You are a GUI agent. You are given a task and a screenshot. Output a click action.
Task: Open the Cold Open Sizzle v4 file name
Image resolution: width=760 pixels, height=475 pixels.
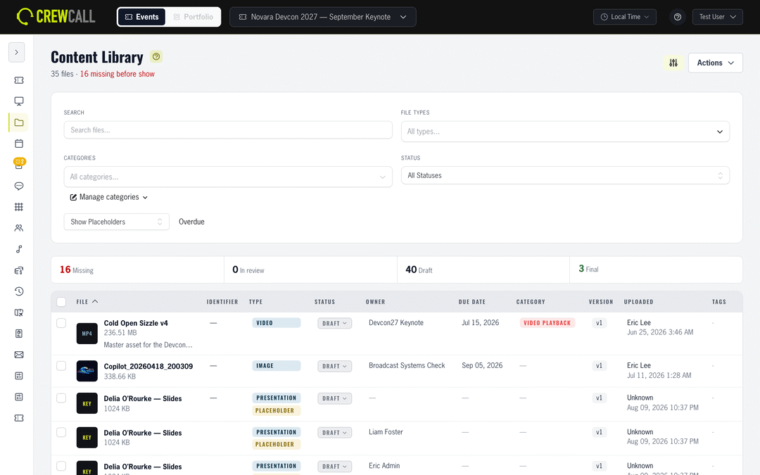[136, 323]
